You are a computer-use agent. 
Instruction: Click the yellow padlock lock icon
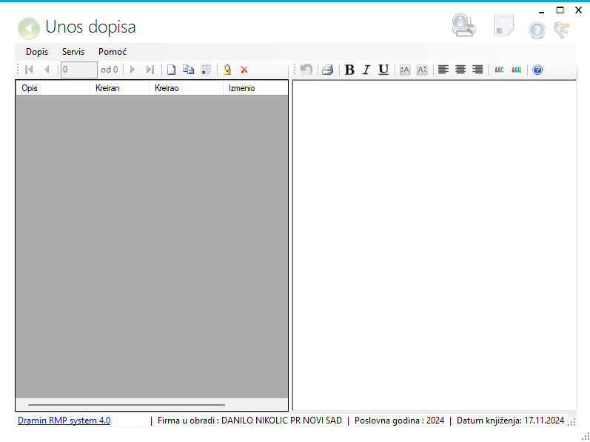tap(227, 70)
